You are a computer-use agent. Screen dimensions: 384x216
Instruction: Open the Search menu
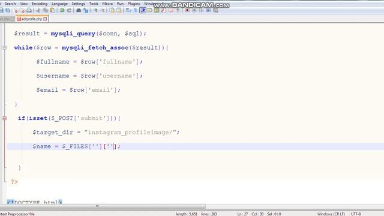click(10, 4)
